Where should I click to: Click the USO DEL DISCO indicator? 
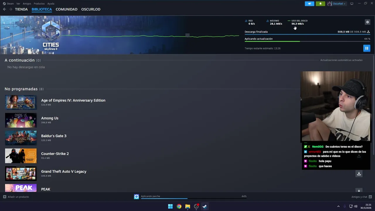coord(298,22)
